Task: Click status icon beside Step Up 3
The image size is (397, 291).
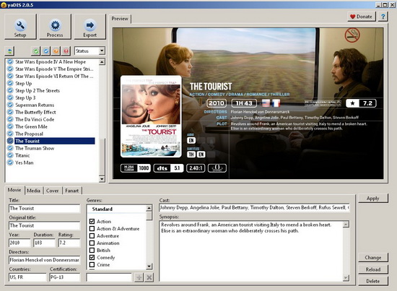Action: click(x=10, y=97)
